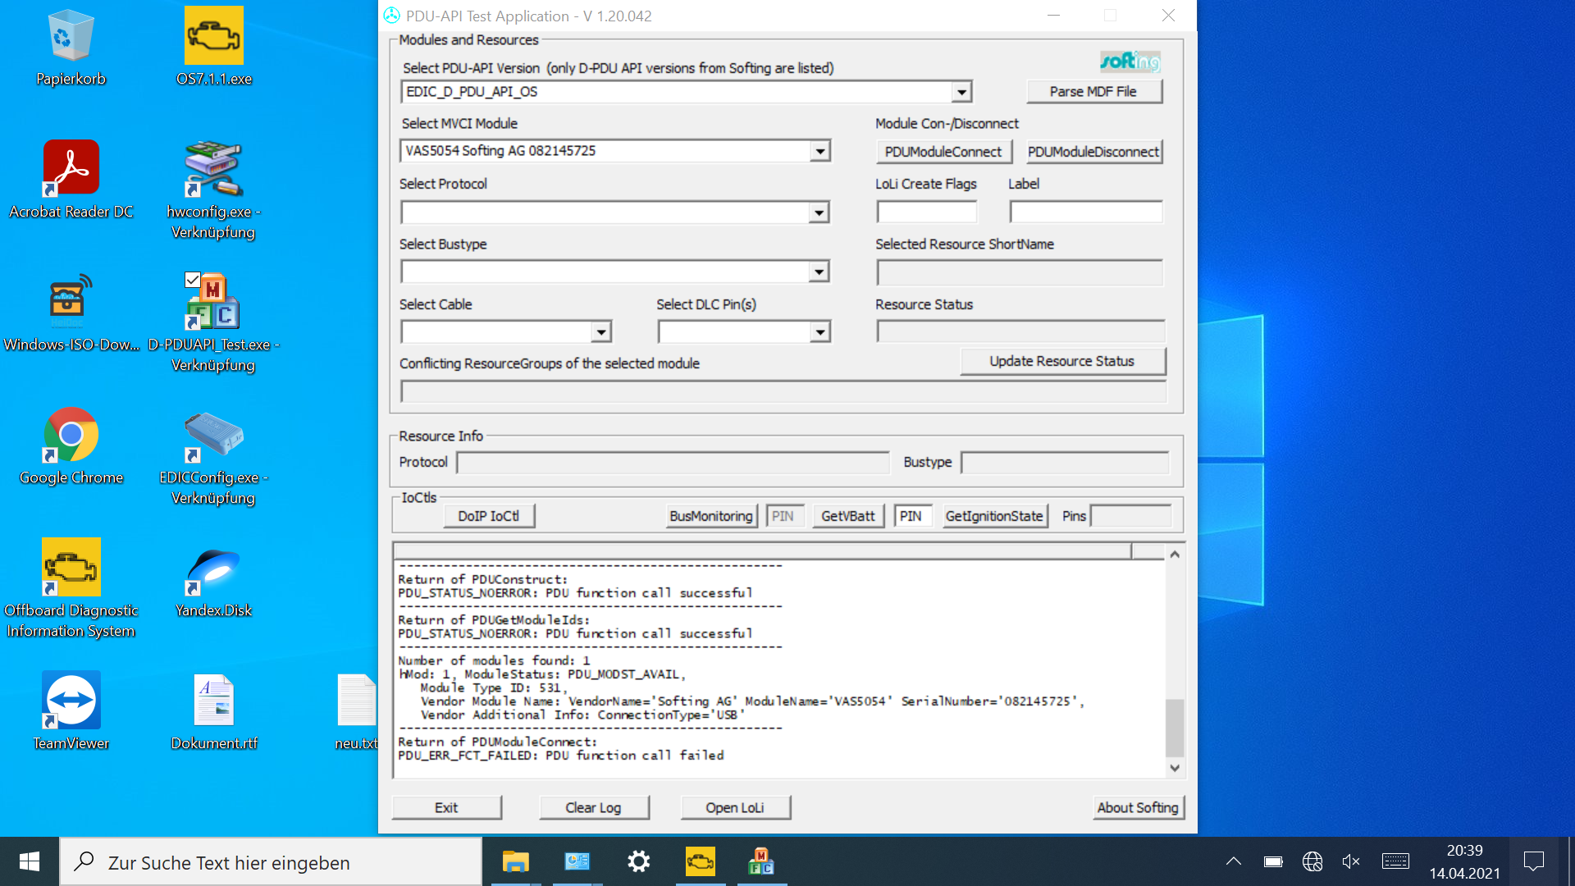Click muted volume tray icon

coord(1351,861)
